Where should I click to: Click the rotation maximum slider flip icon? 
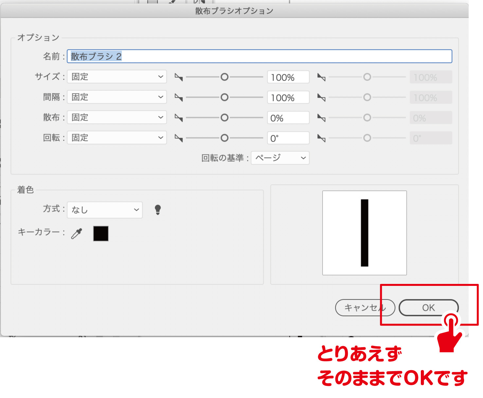[x=321, y=138]
